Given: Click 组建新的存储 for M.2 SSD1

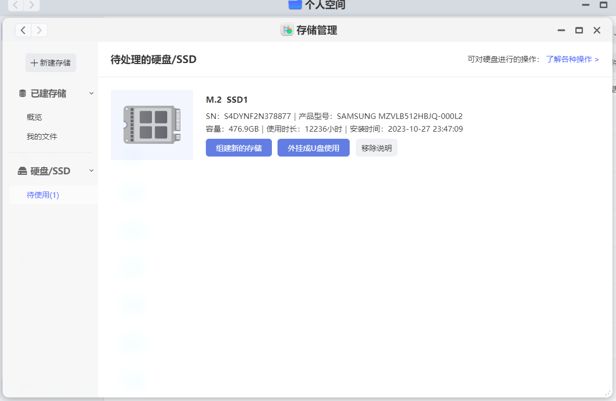Looking at the screenshot, I should (x=239, y=148).
